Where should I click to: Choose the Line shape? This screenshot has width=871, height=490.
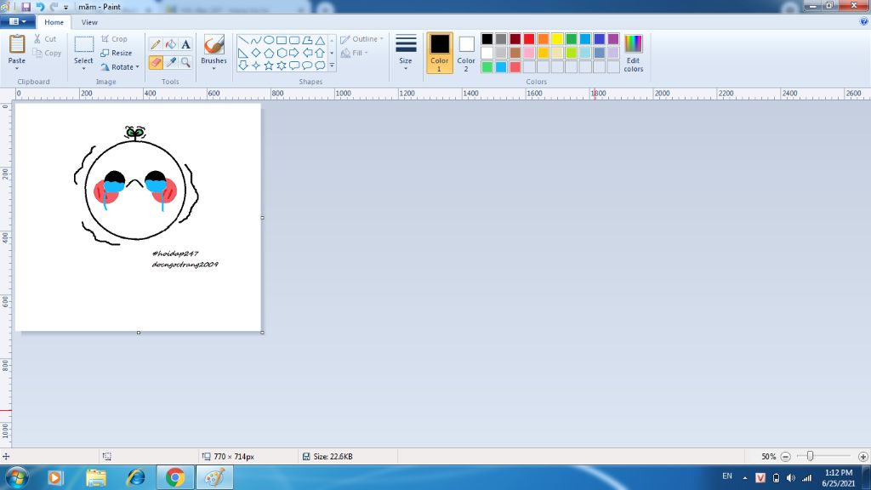(x=243, y=41)
